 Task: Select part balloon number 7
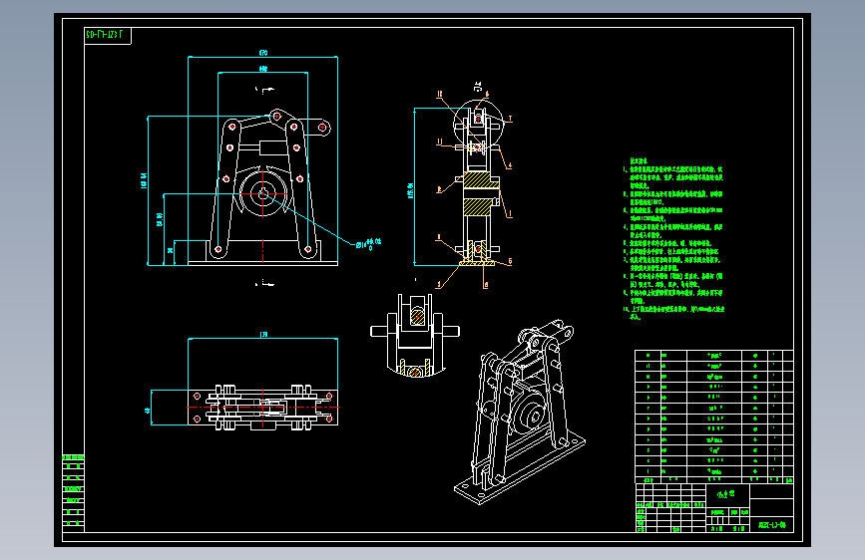tap(510, 119)
